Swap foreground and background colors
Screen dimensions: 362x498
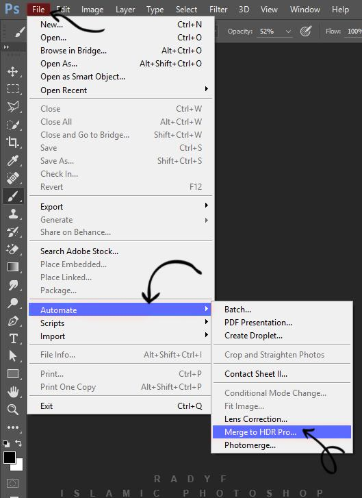pos(18,443)
